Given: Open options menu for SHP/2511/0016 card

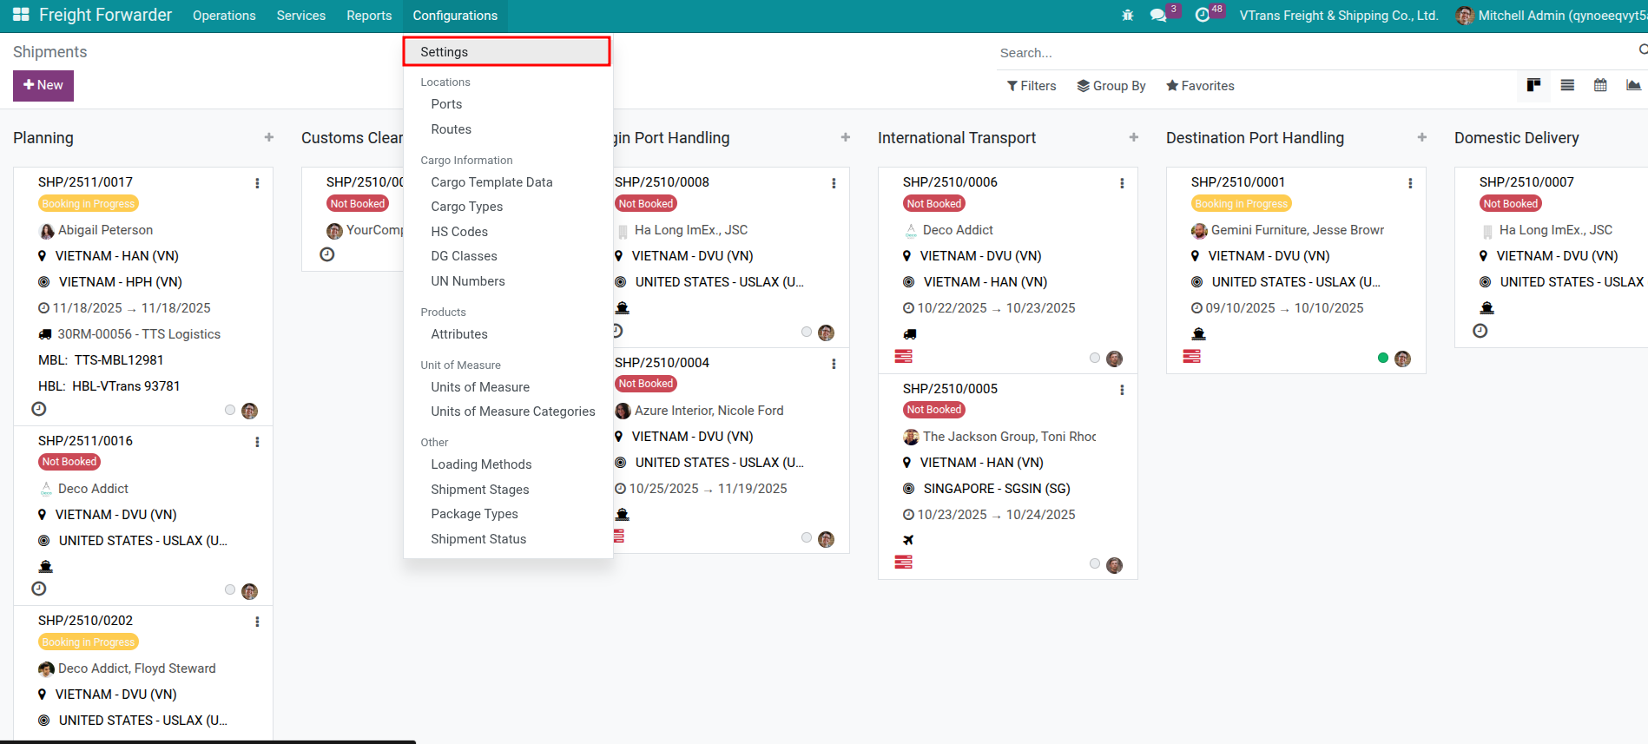Looking at the screenshot, I should pyautogui.click(x=257, y=442).
